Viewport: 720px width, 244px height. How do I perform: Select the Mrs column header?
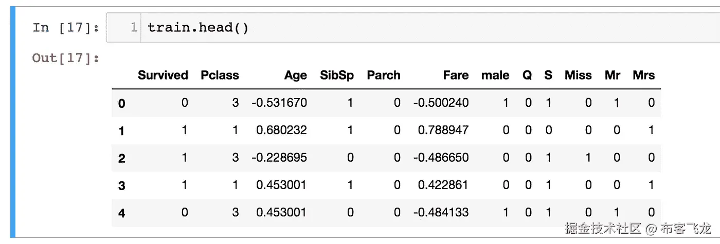click(643, 76)
